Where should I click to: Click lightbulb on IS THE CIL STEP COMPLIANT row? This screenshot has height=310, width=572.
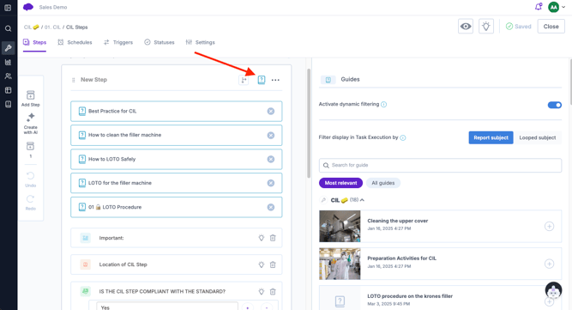[262, 292]
